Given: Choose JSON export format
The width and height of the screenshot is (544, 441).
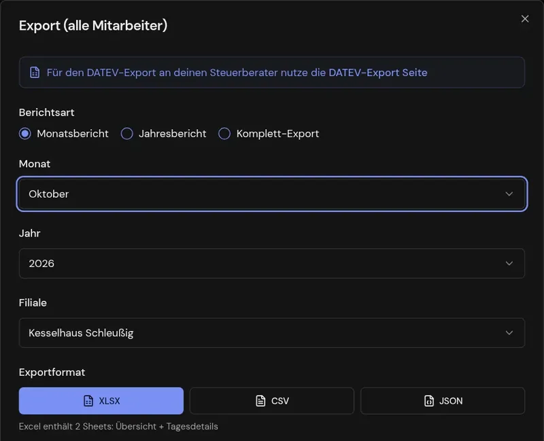Looking at the screenshot, I should [x=443, y=401].
